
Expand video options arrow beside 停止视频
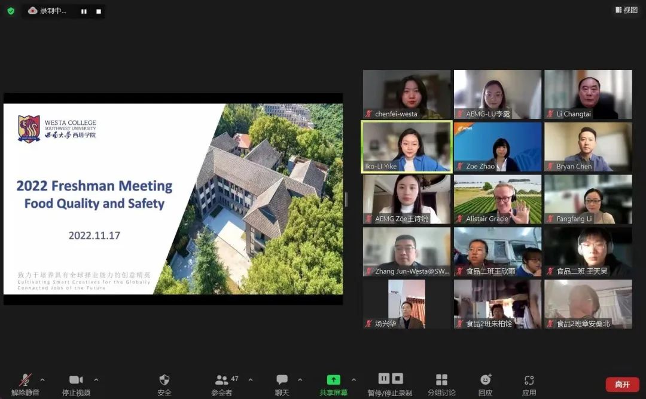pos(96,380)
